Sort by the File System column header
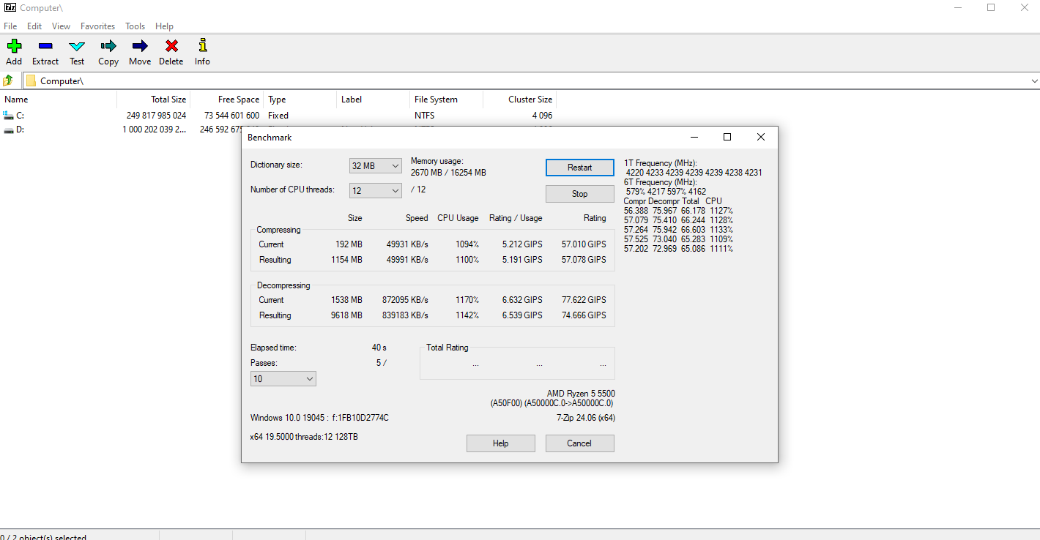Screen dimensions: 1040x540 pos(447,100)
